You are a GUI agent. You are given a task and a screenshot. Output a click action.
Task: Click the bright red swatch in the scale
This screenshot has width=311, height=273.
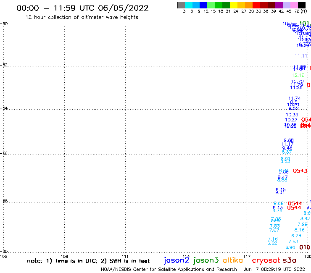pos(256,5)
